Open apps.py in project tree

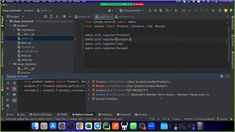[26, 43]
